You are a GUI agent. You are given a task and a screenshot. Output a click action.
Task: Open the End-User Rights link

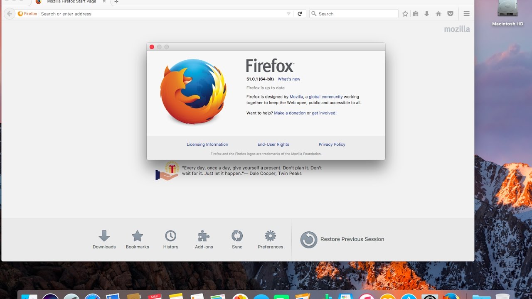(273, 145)
